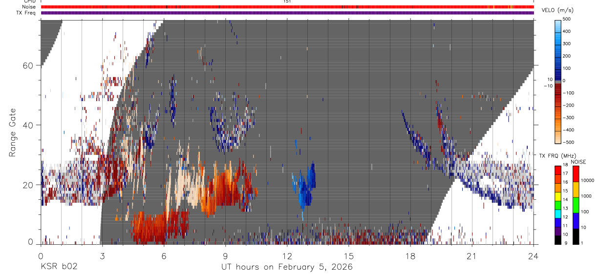
Task: Click the 10000 label on NOISE scale
Action: (x=587, y=180)
